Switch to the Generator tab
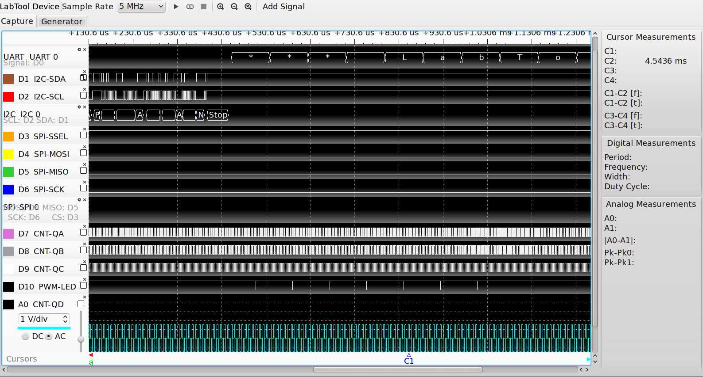 click(x=62, y=21)
